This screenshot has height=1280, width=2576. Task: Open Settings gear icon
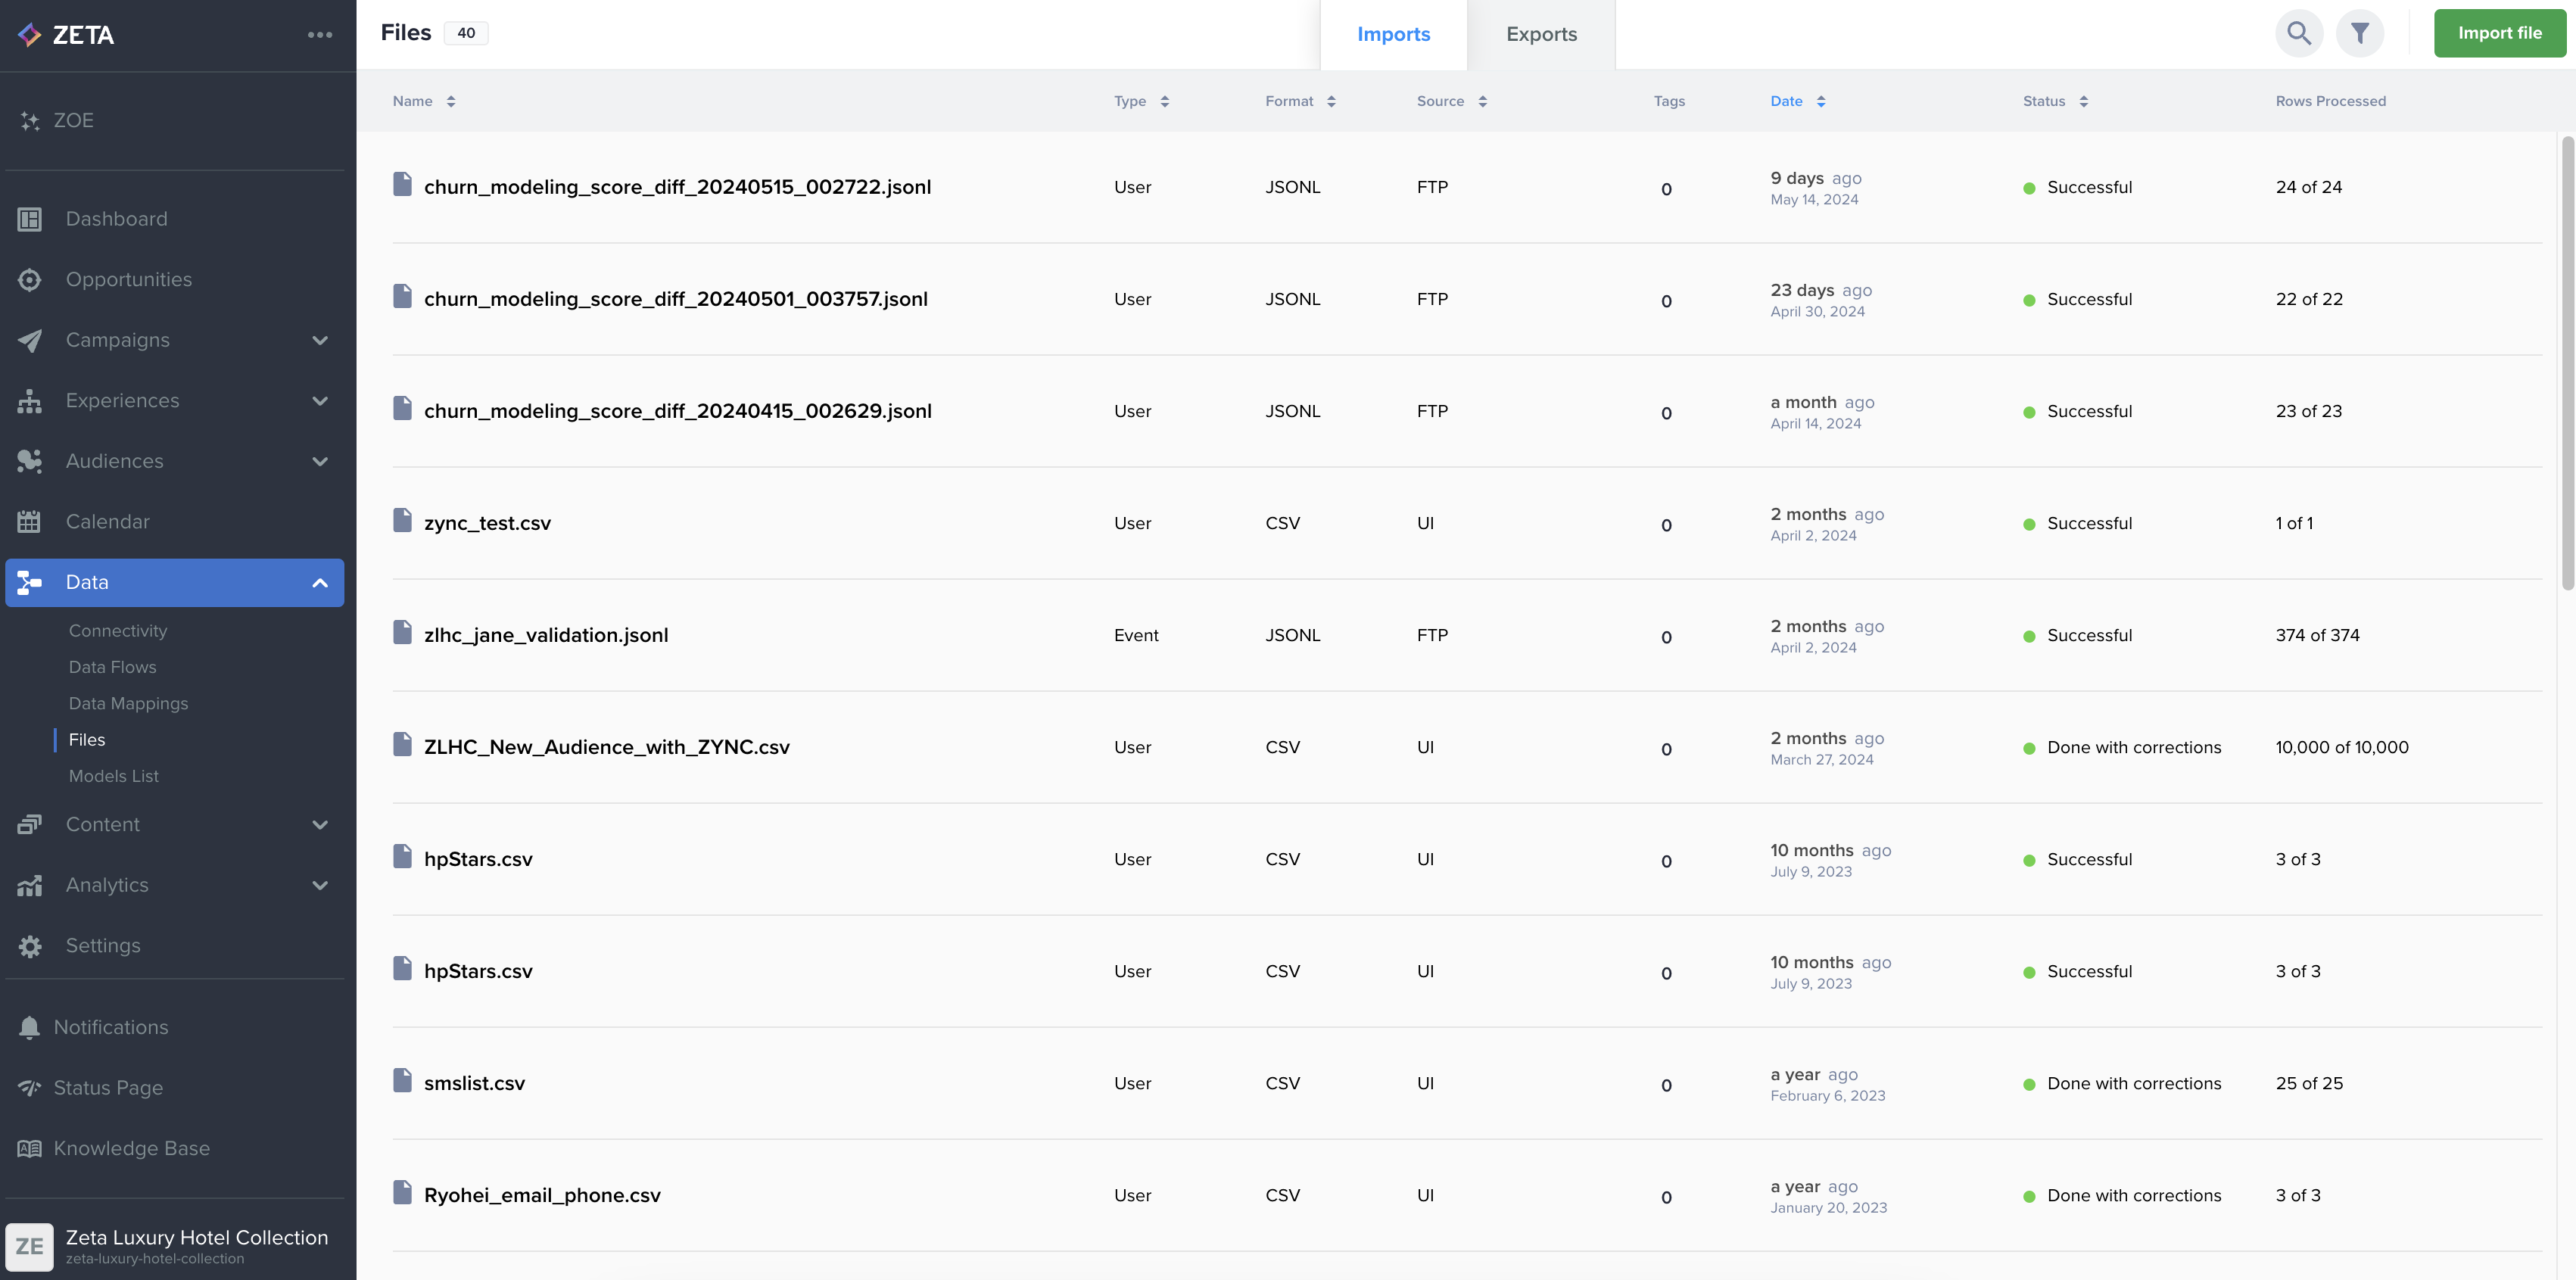pyautogui.click(x=30, y=946)
